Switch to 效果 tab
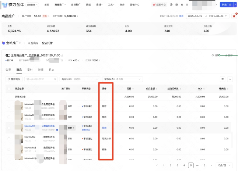The width and height of the screenshot is (238, 171). pos(8,70)
